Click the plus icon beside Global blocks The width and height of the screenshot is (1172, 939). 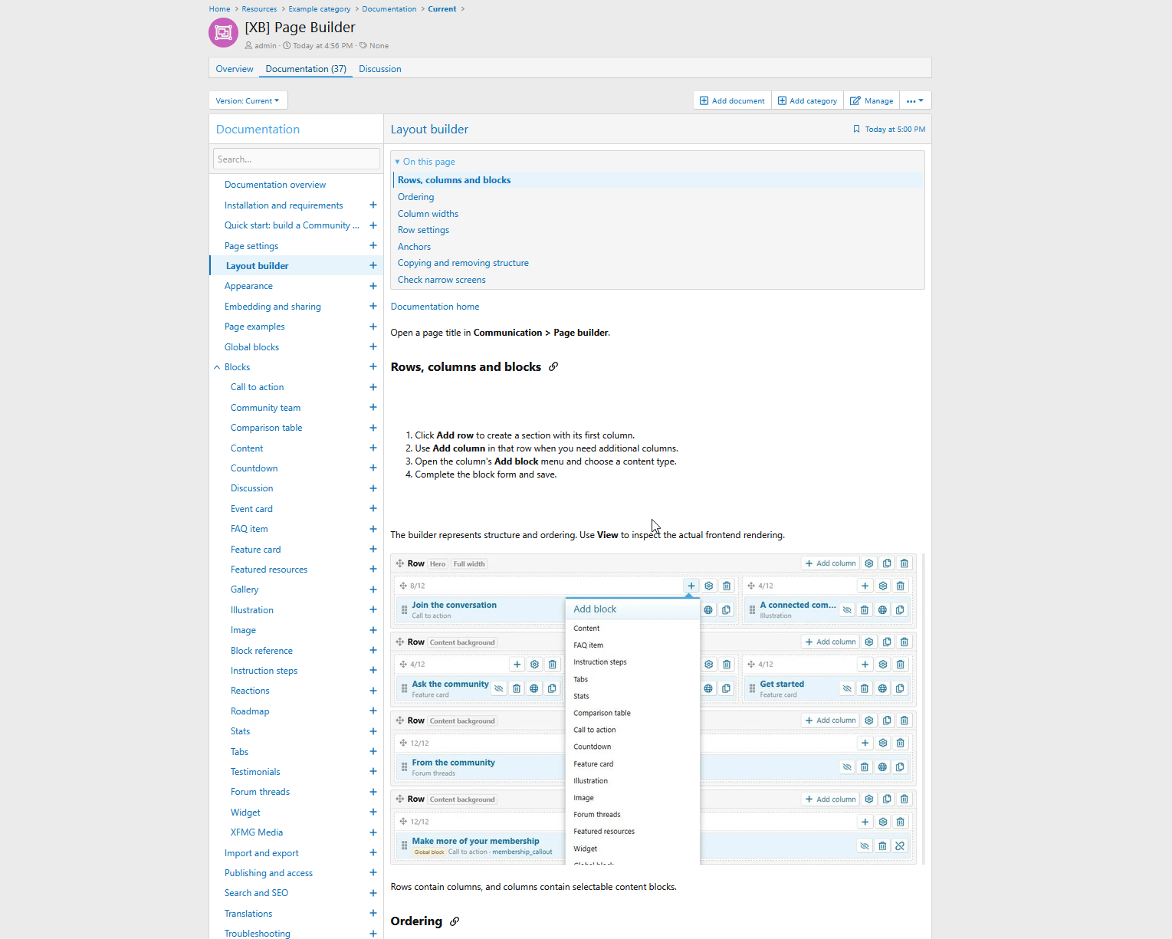point(373,347)
